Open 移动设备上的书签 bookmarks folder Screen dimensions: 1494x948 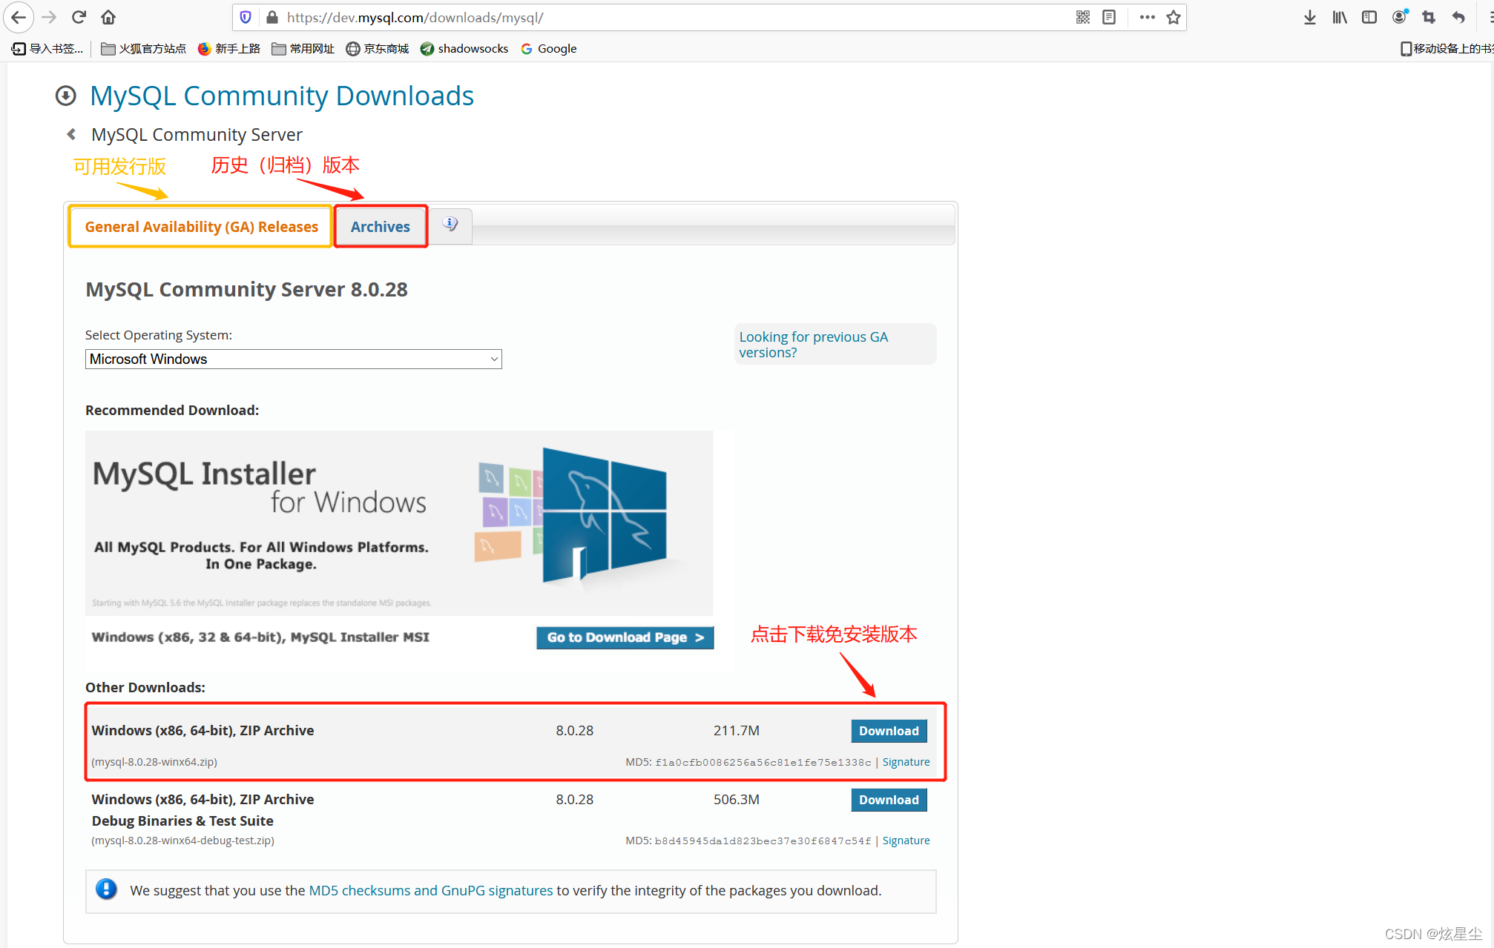[x=1447, y=49]
